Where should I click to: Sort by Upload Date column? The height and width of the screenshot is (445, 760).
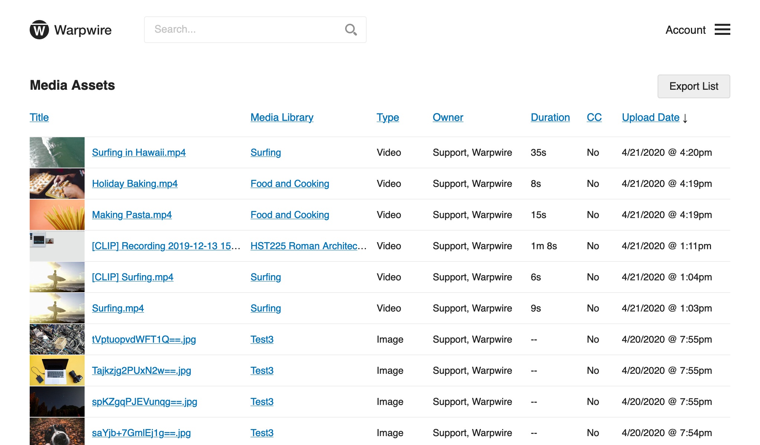coord(650,118)
